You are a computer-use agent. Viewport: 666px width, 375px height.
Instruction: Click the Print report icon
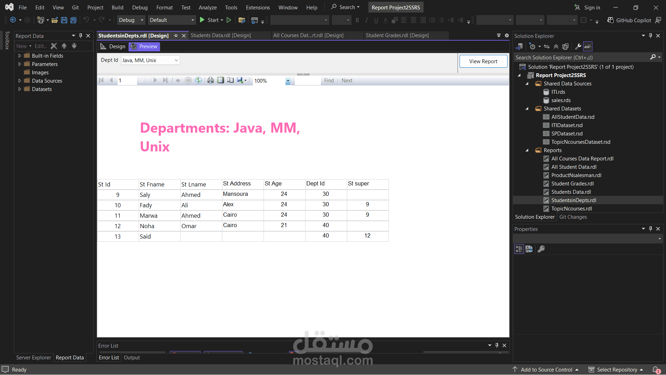pos(211,81)
